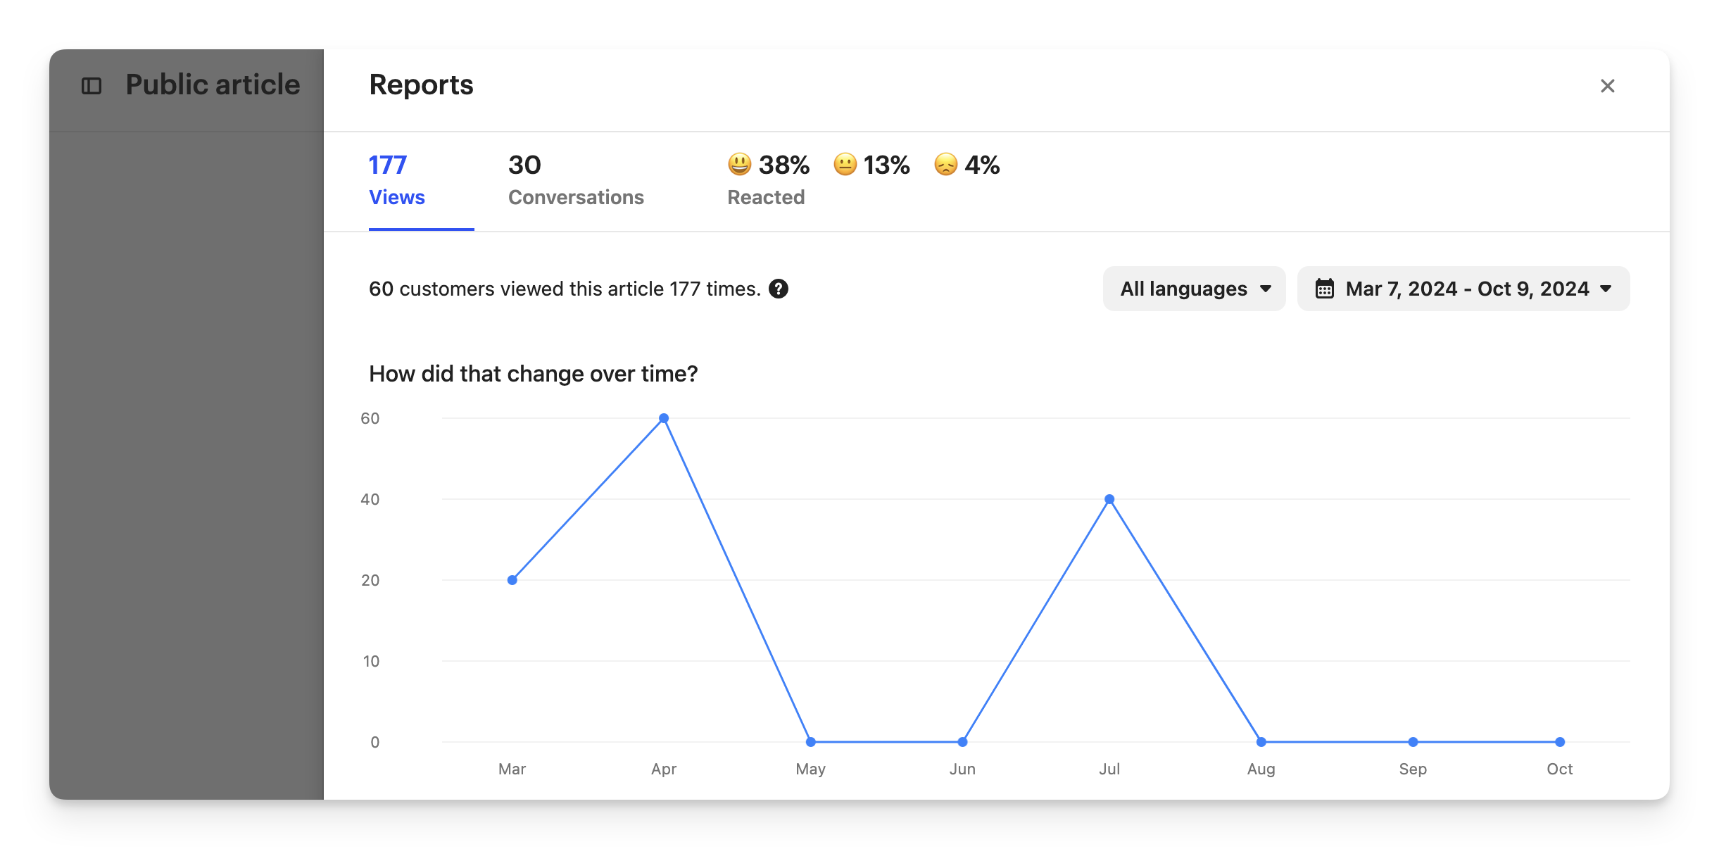
Task: Click the May data point at zero
Action: [x=811, y=742]
